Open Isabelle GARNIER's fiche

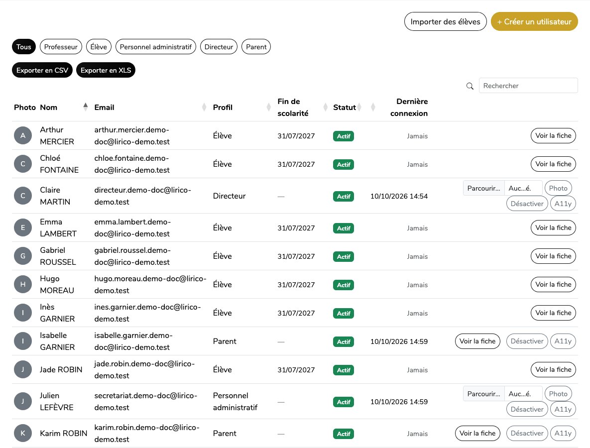pos(477,341)
